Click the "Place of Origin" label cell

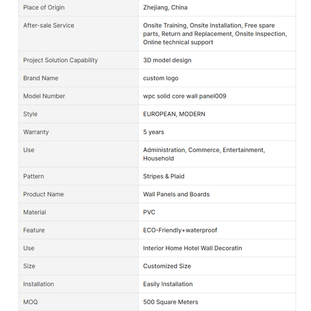click(x=44, y=7)
